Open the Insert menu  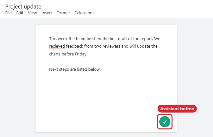(x=47, y=13)
